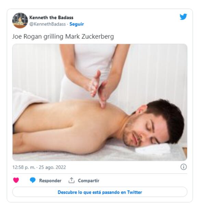200x213 pixels.
Task: Click Descubre lo que está pasando en Twitter
Action: [x=100, y=192]
